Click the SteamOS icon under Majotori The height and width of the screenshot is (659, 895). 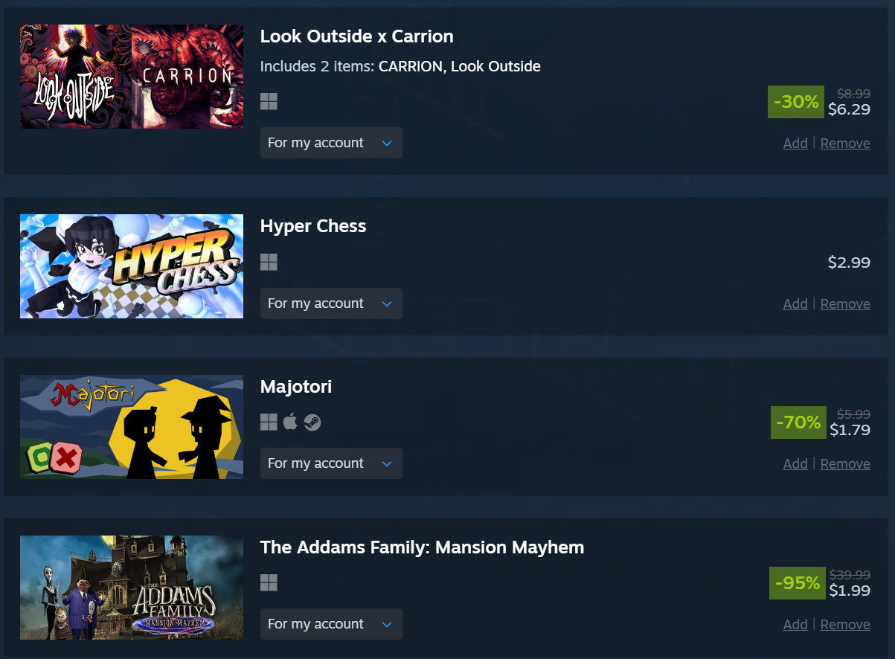pyautogui.click(x=312, y=422)
